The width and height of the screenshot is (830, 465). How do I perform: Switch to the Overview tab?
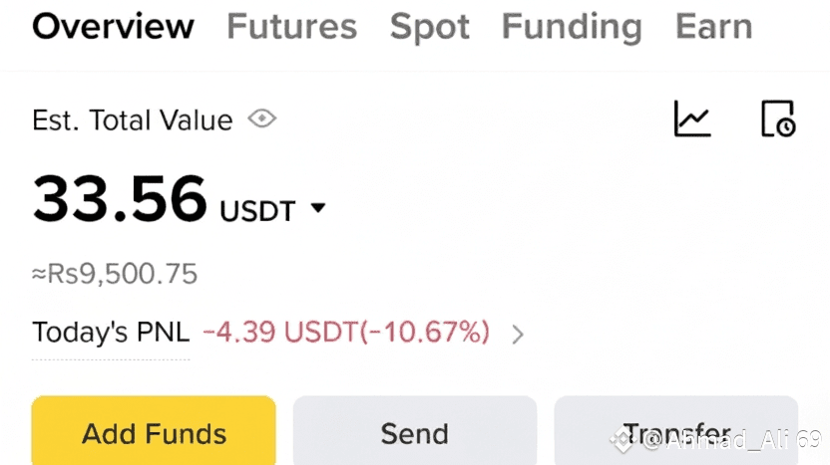point(113,27)
